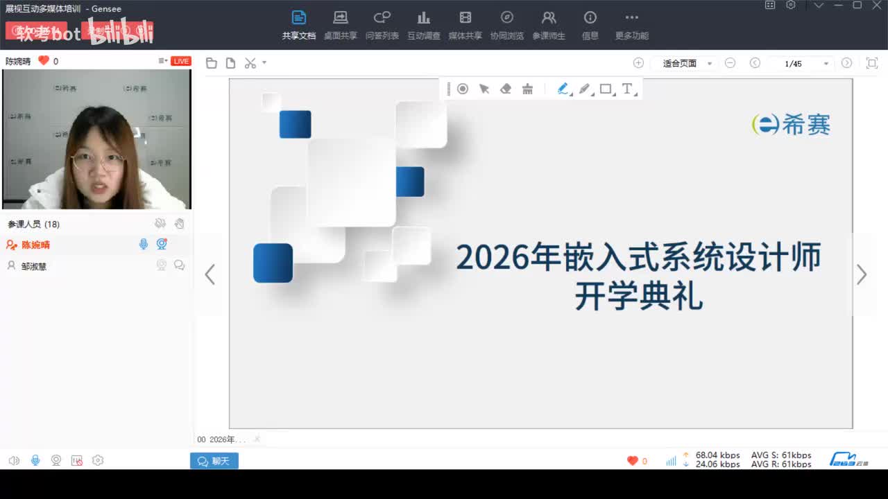Screen dimensions: 888x499
Task: Open the 共享文档 shared documents tab
Action: click(298, 25)
